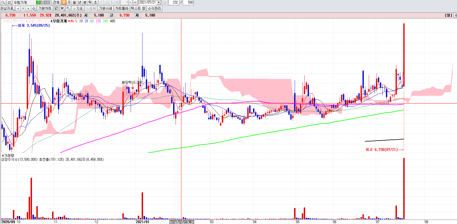Screen dimensions: 457x224
Task: Click the ₩ currency icon
Action: (x=62, y=9)
